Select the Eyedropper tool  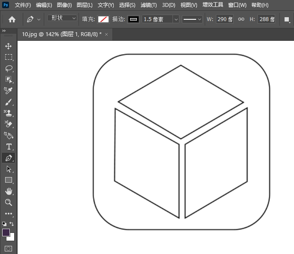pyautogui.click(x=9, y=91)
